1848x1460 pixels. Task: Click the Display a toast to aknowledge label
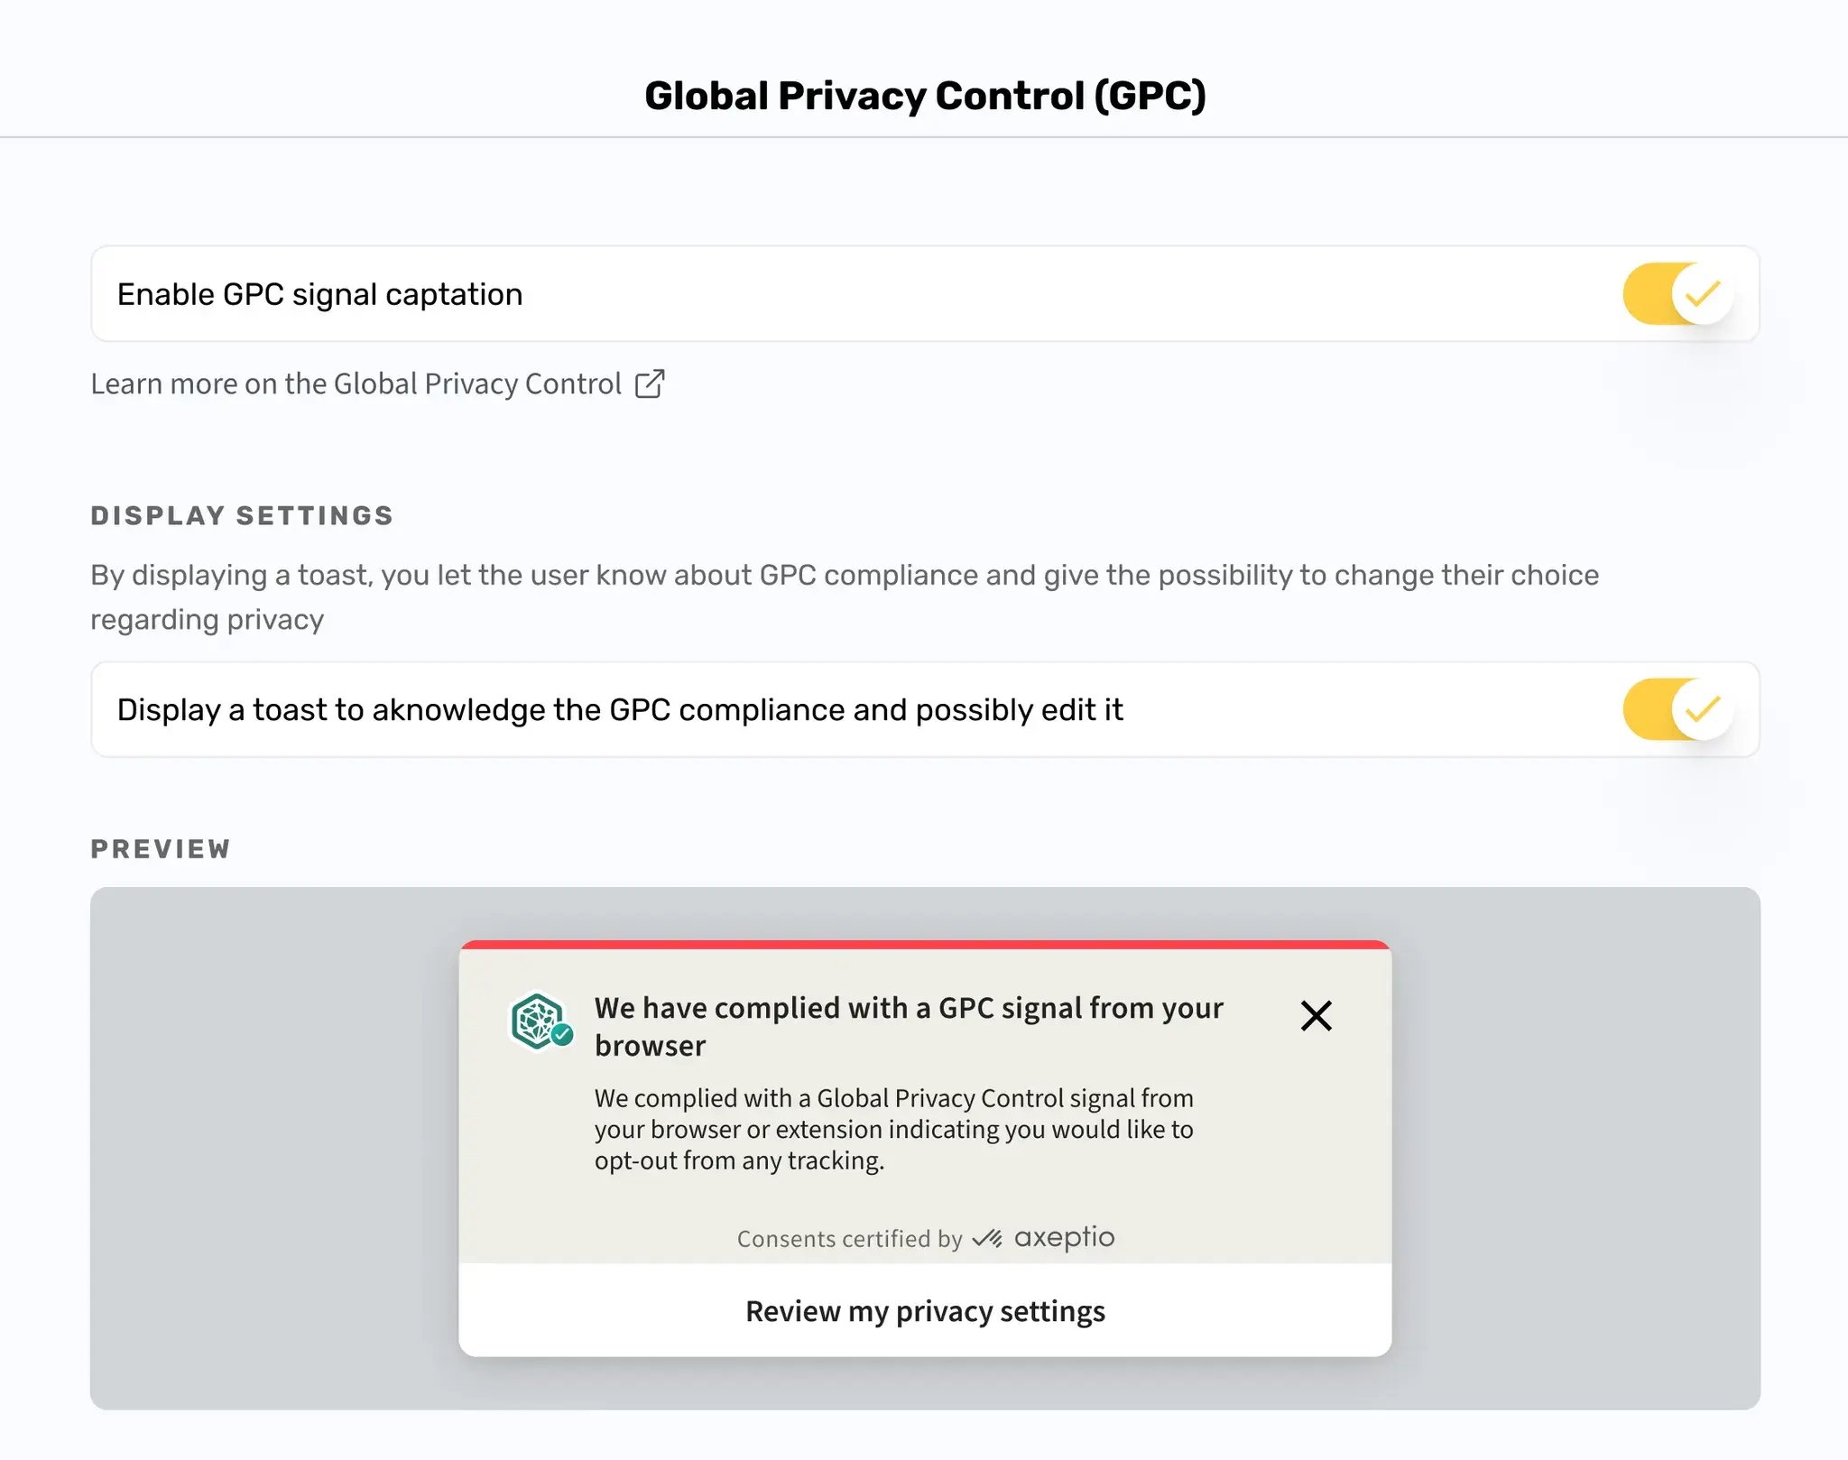620,710
